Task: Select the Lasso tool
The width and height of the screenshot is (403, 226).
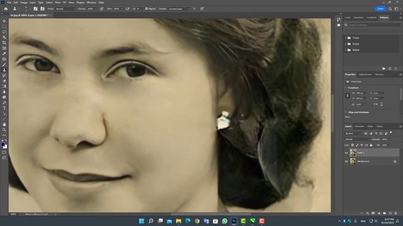Action: tap(4, 32)
